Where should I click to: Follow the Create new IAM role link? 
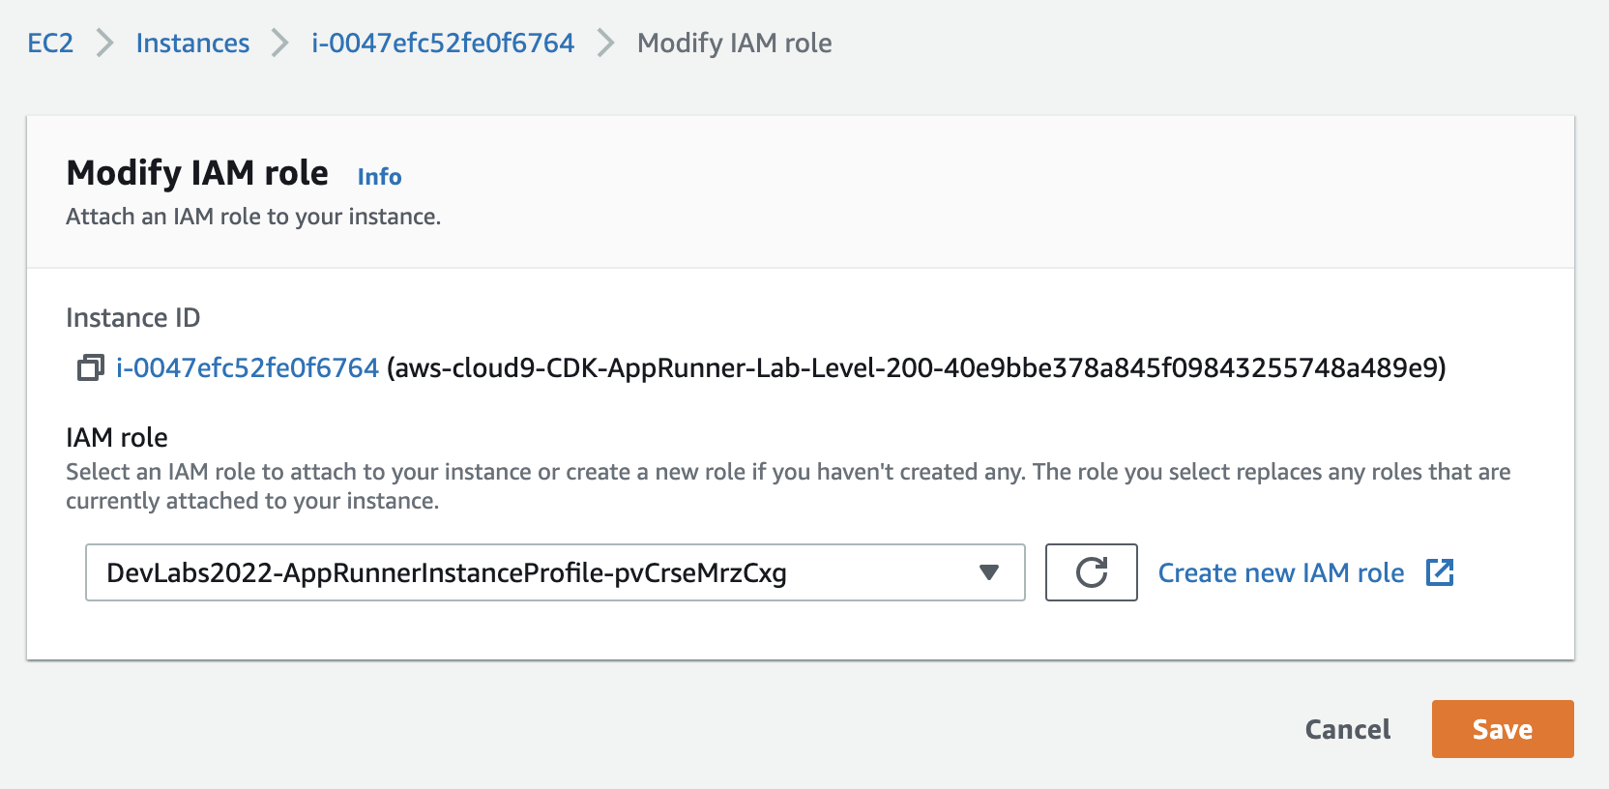pyautogui.click(x=1281, y=573)
